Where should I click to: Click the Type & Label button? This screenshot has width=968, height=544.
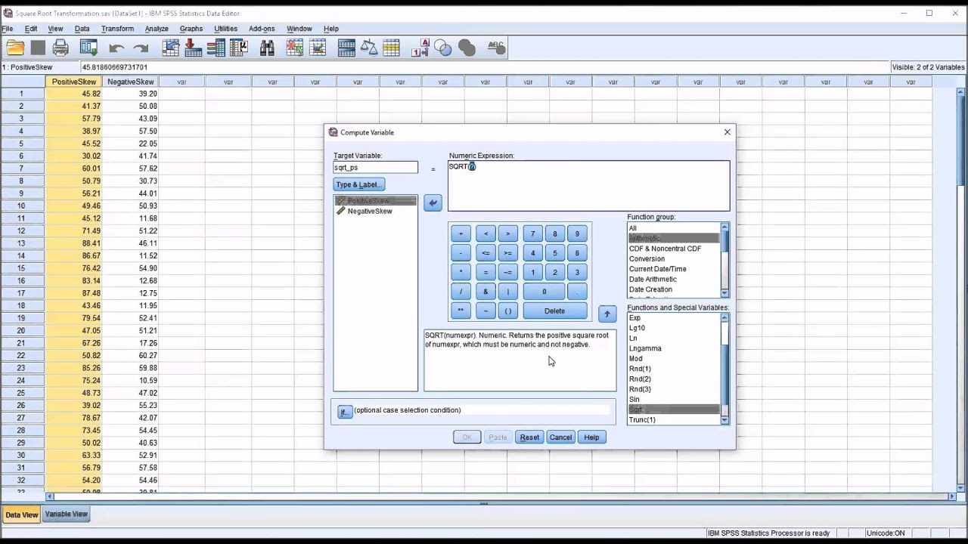[x=359, y=184]
